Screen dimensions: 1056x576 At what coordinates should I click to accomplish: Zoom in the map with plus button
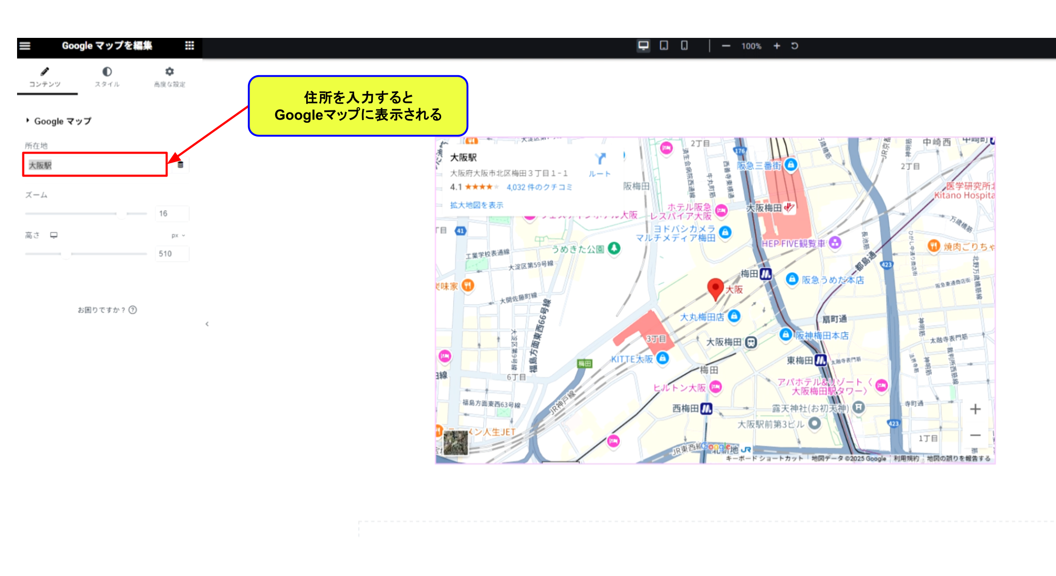975,409
